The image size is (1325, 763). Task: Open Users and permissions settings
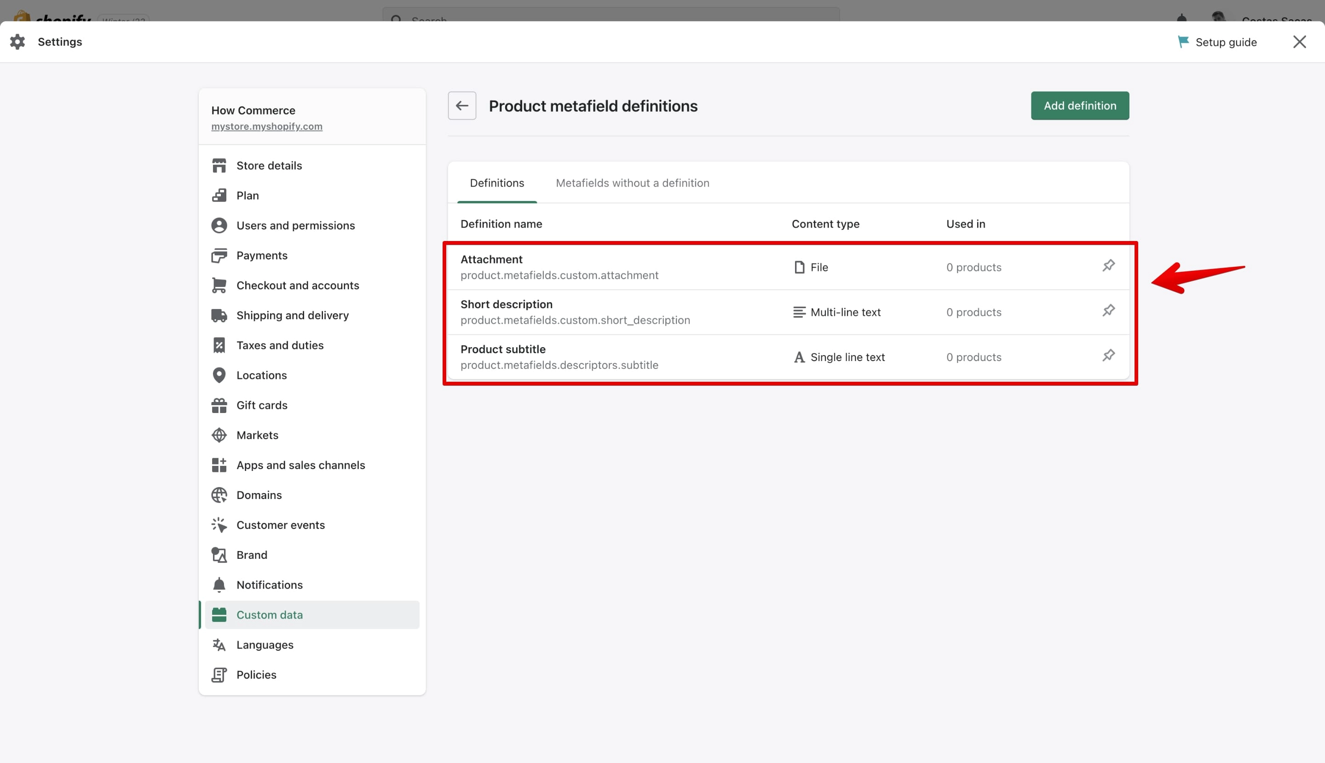(312, 225)
